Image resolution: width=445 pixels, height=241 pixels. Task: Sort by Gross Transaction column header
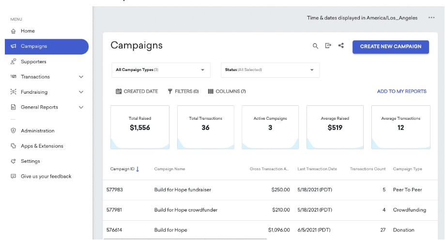pyautogui.click(x=269, y=169)
